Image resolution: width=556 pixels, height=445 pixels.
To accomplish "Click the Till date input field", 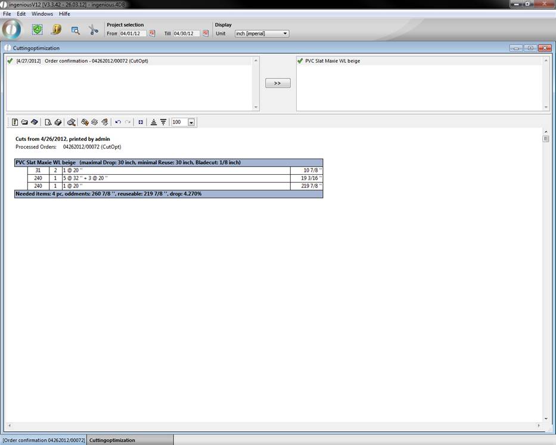I will click(187, 33).
